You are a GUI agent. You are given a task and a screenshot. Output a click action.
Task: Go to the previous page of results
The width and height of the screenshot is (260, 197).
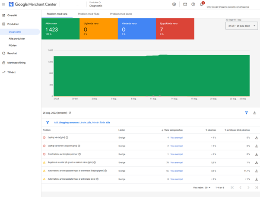pyautogui.click(x=240, y=187)
